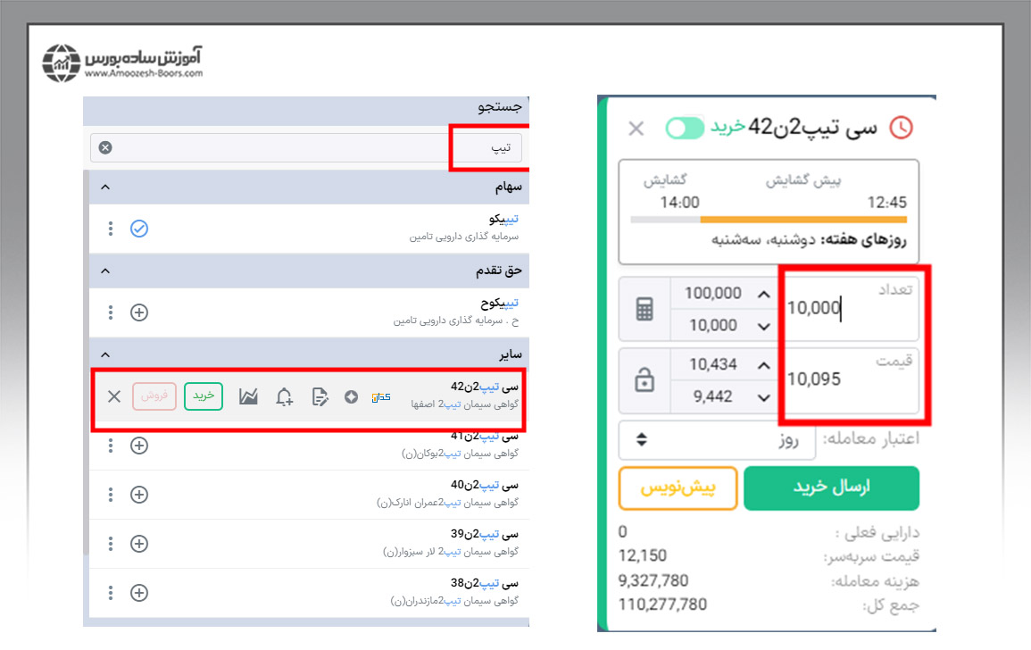
Task: Collapse the حق تقدم section
Action: [105, 271]
